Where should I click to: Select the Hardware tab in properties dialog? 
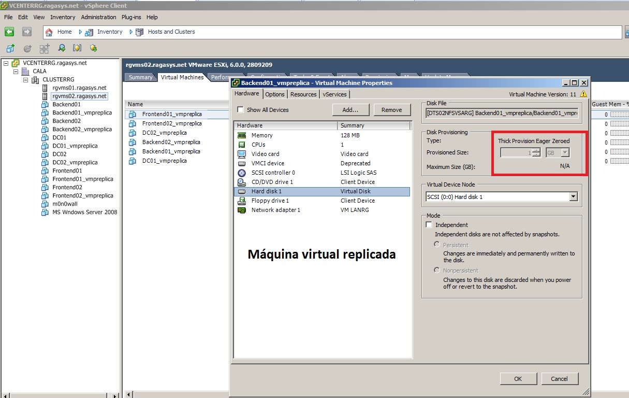(x=247, y=93)
